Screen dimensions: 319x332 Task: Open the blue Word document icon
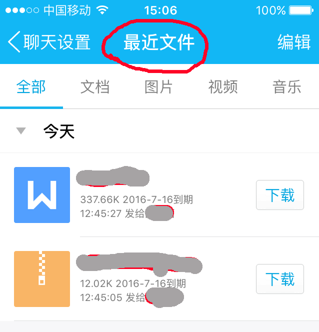point(42,195)
